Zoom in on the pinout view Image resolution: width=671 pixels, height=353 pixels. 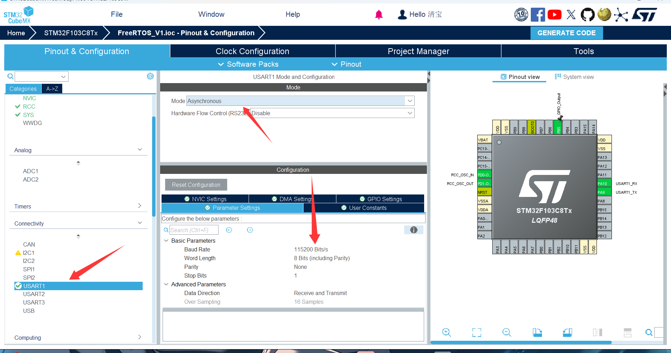pos(447,332)
